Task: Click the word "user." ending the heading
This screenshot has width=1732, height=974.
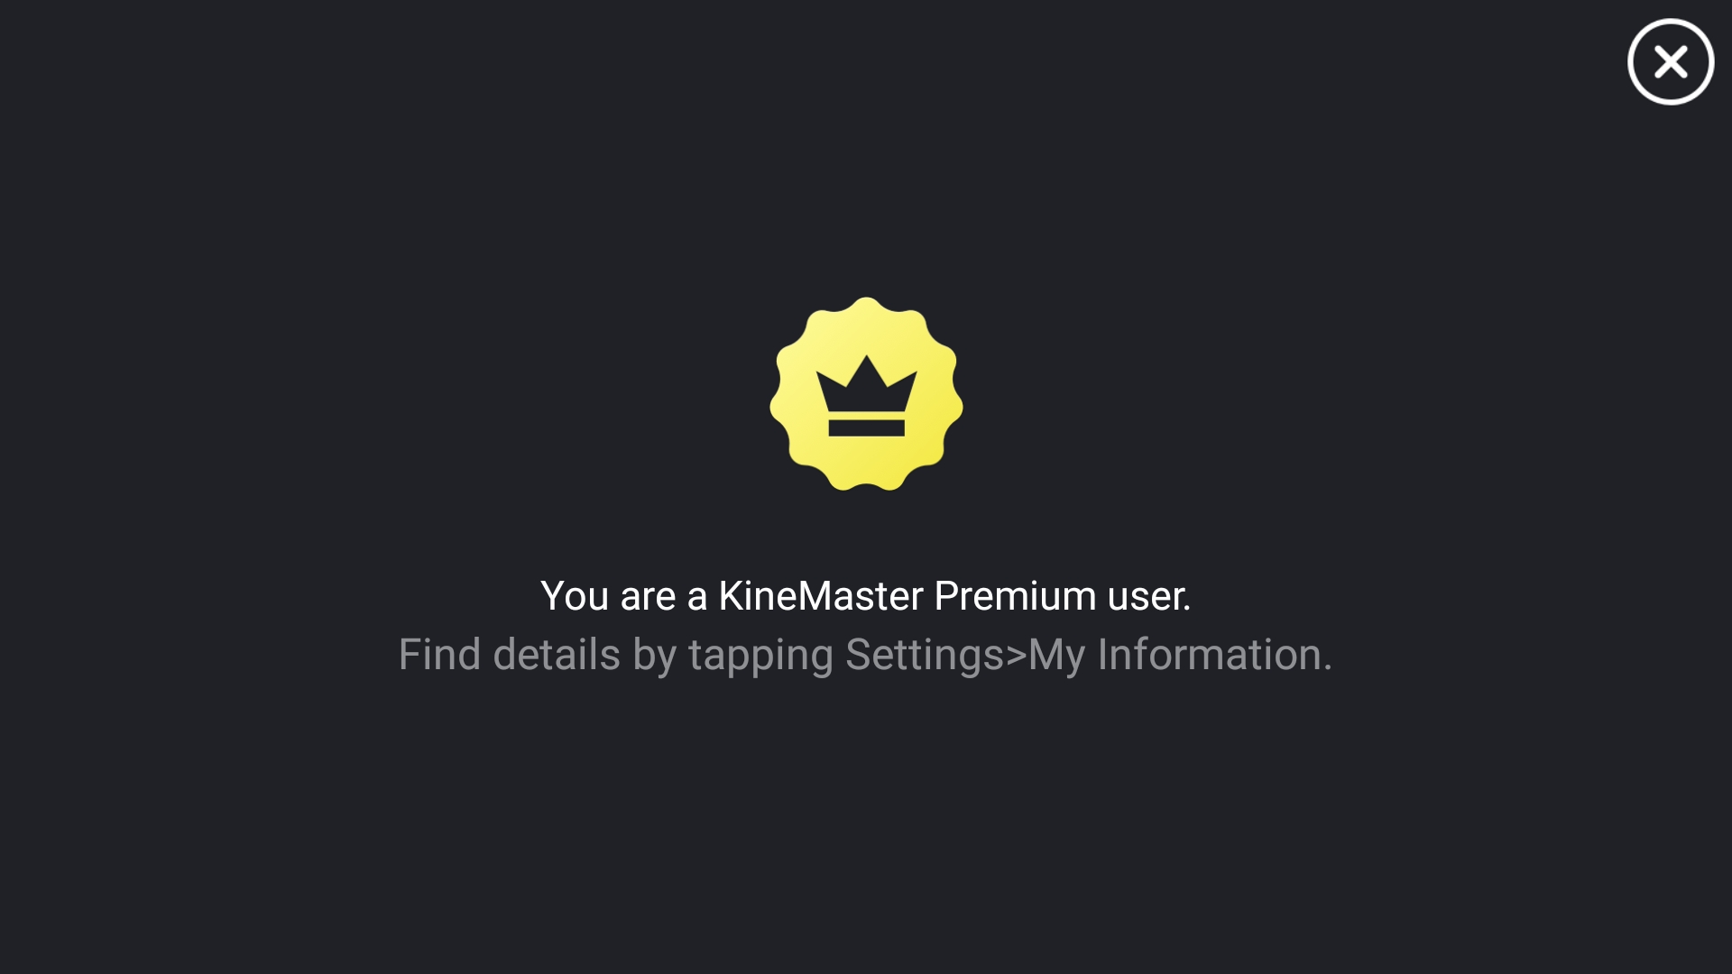Action: (1149, 596)
